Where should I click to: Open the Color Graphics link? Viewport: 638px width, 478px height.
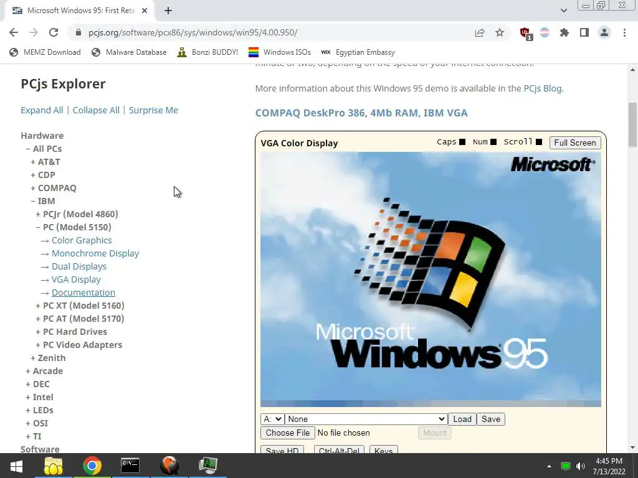pyautogui.click(x=82, y=240)
